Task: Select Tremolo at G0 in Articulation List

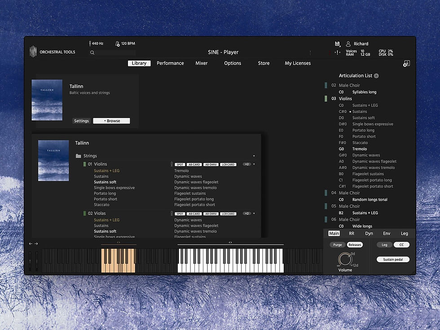Action: 360,149
